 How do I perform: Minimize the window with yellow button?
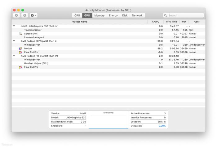coord(19,10)
